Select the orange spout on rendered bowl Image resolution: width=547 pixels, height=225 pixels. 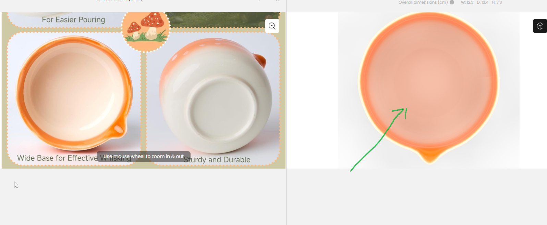pyautogui.click(x=429, y=156)
